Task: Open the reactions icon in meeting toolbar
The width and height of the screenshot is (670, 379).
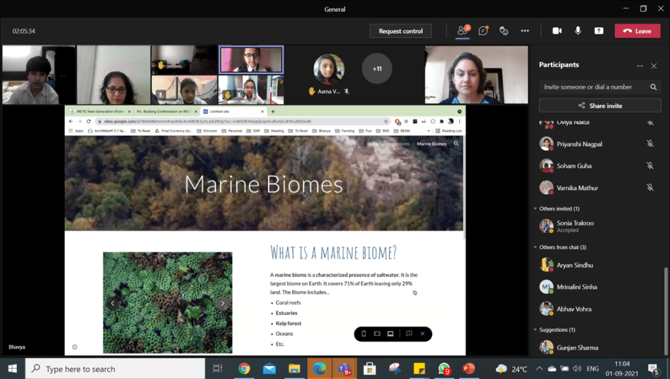Action: pos(504,31)
